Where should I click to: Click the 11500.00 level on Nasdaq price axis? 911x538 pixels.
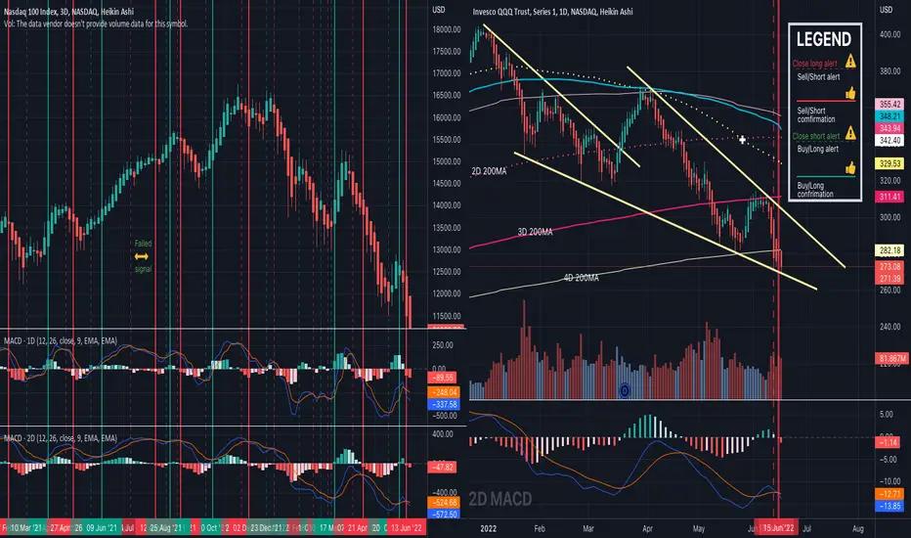point(447,316)
